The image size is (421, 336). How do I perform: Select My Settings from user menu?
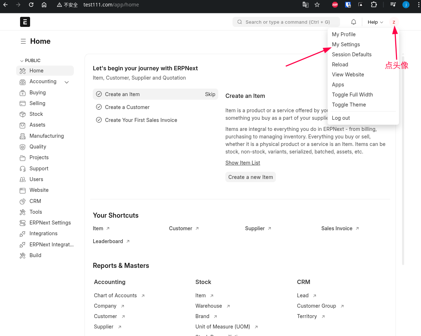(x=346, y=44)
